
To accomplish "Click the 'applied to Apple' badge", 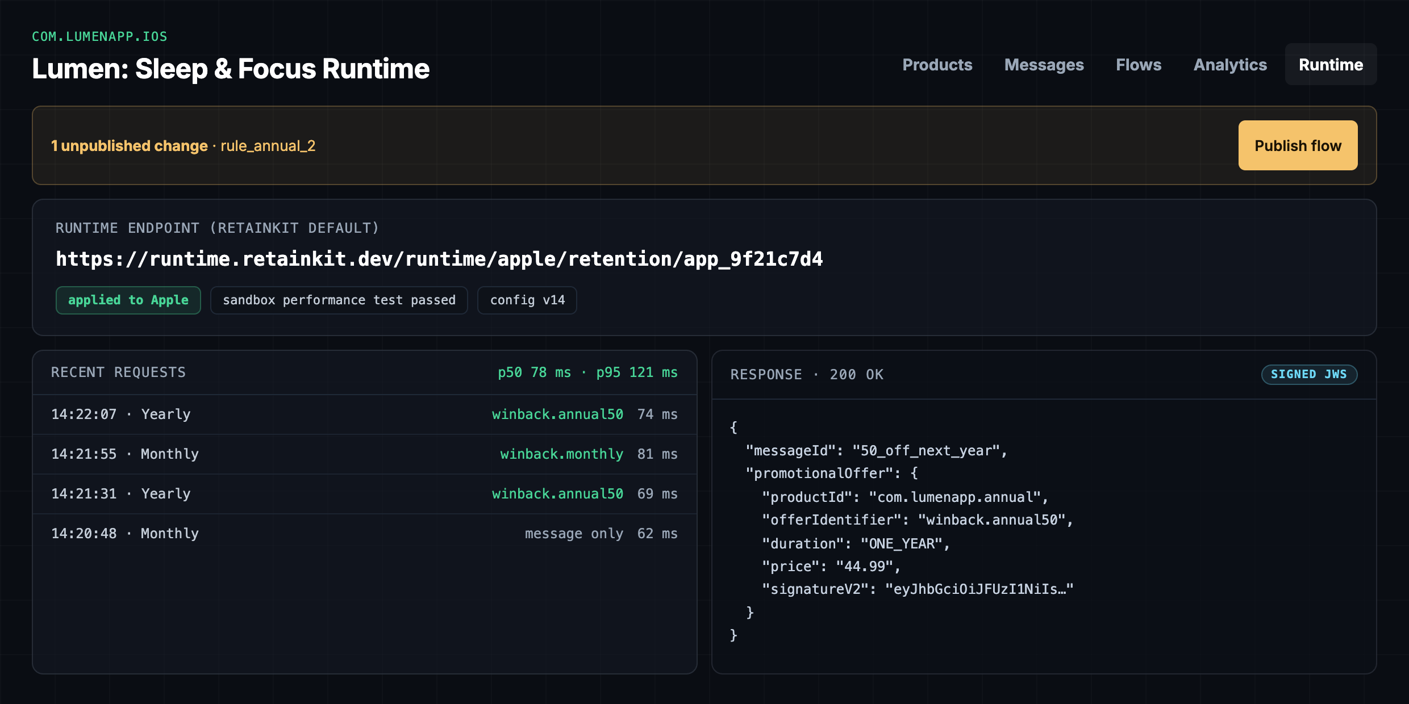I will click(x=128, y=300).
